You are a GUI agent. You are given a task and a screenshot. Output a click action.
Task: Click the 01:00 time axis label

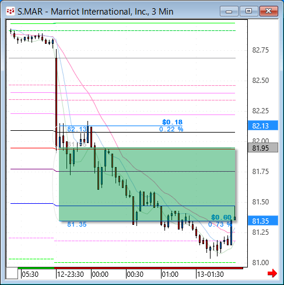170,274
